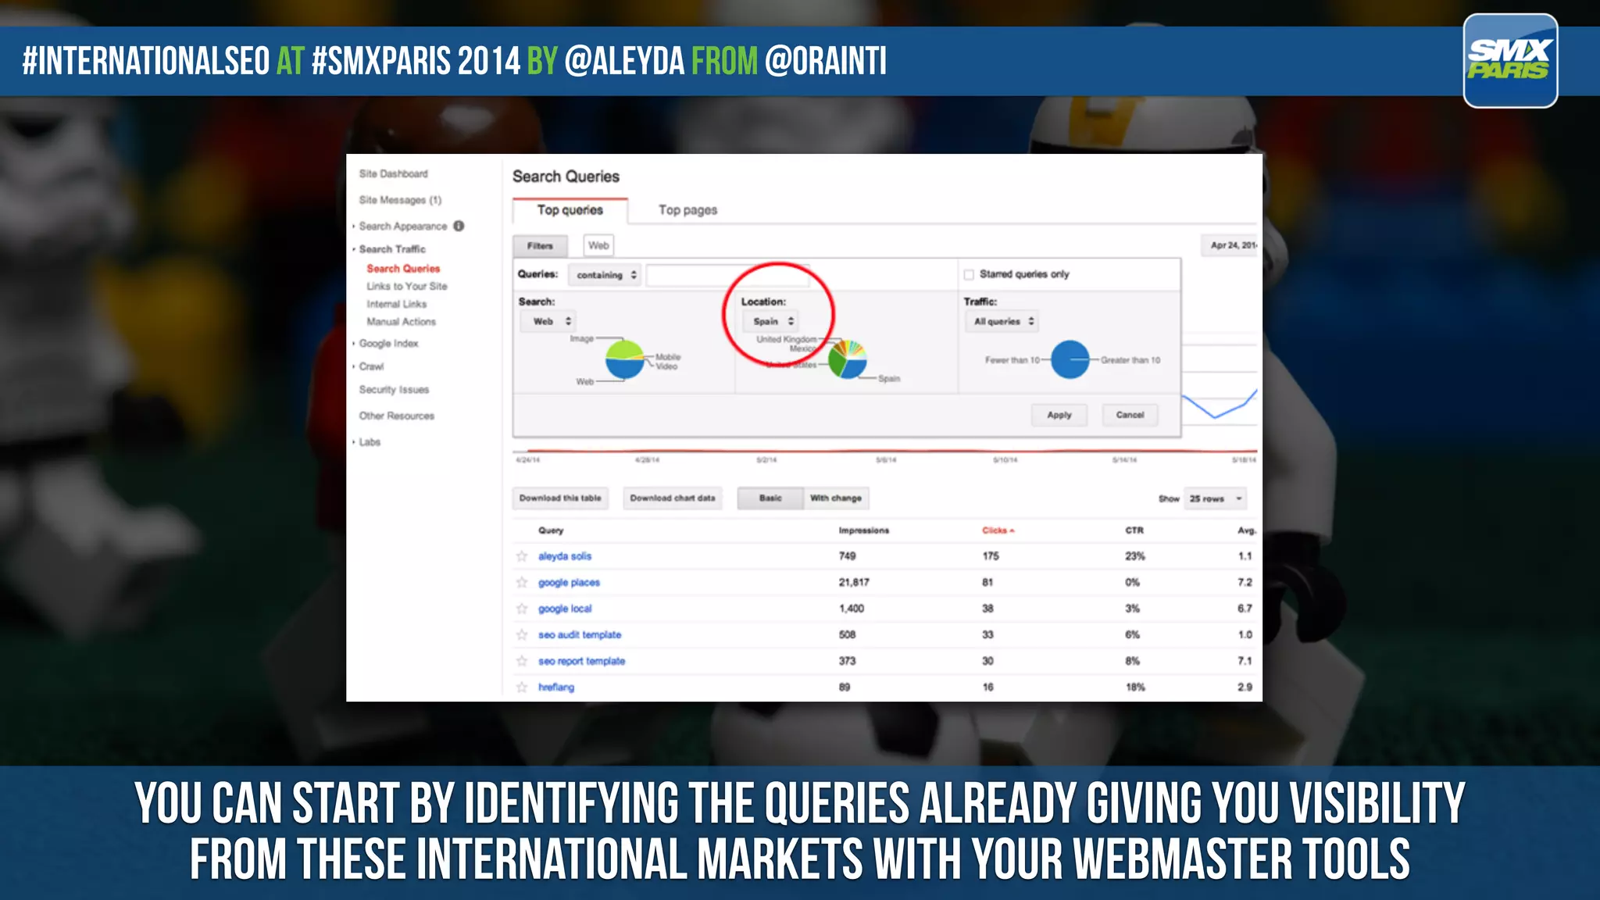The height and width of the screenshot is (900, 1600).
Task: Click the Cancel button
Action: coord(1130,415)
